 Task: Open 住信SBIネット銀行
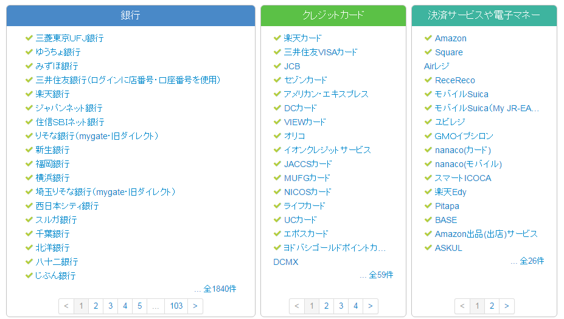(70, 122)
